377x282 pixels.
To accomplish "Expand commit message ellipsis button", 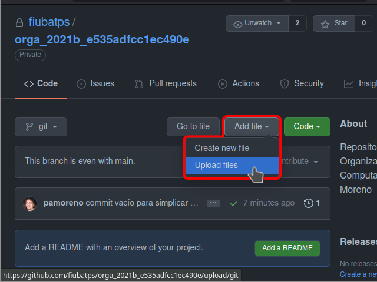I will 213,203.
